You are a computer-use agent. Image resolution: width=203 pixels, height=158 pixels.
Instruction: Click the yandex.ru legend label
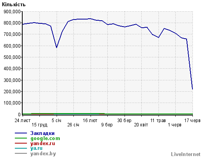click(x=43, y=144)
